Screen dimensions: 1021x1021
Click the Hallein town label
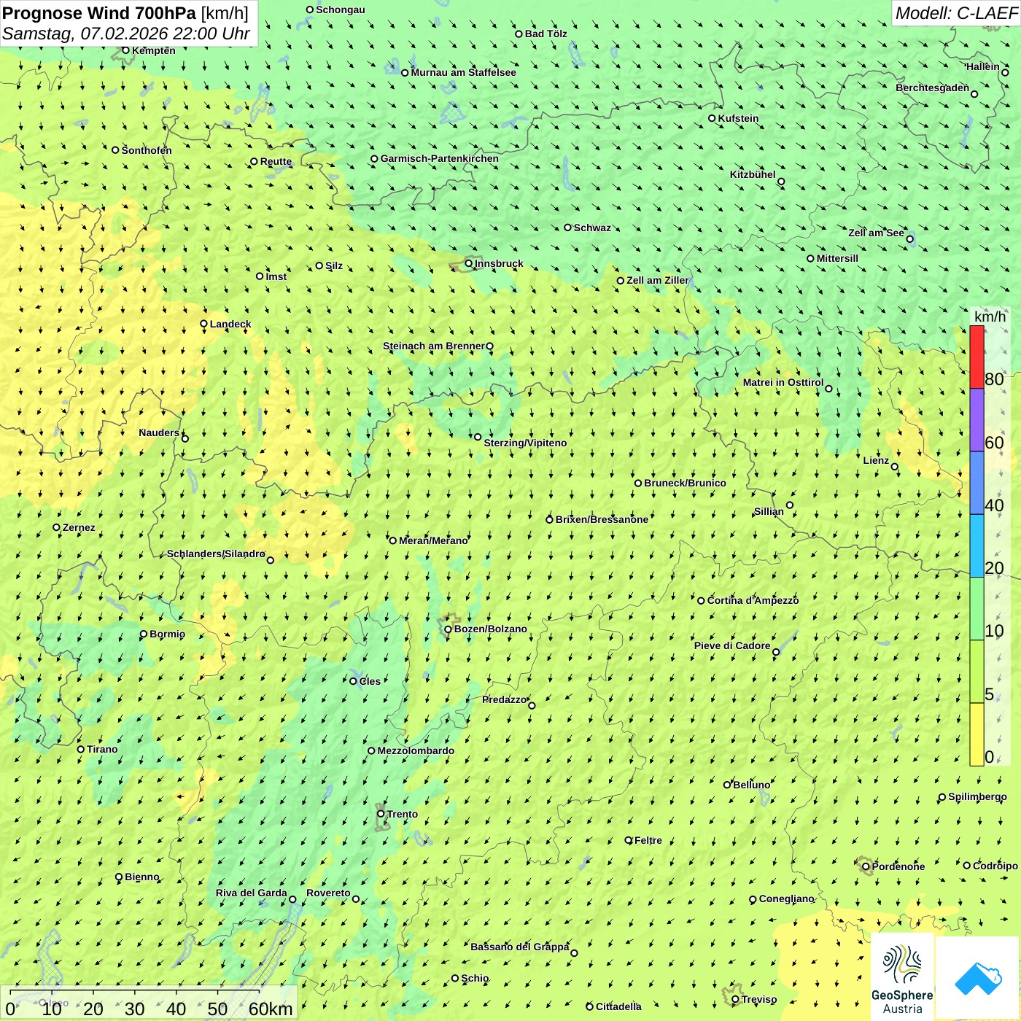[983, 66]
